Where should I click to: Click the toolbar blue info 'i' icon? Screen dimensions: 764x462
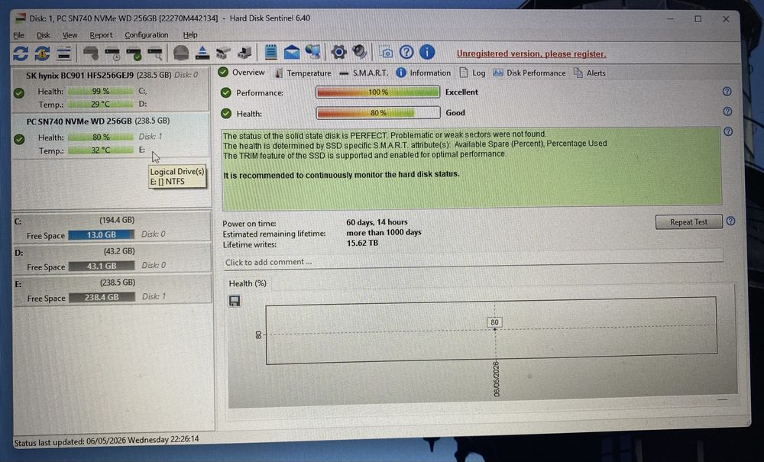tap(427, 52)
